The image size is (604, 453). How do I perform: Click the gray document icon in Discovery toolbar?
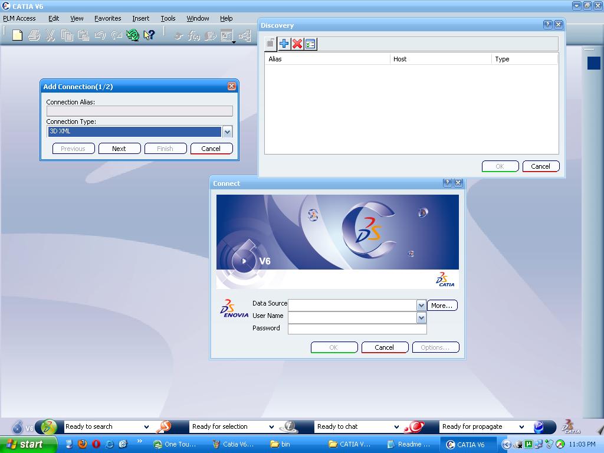(270, 44)
